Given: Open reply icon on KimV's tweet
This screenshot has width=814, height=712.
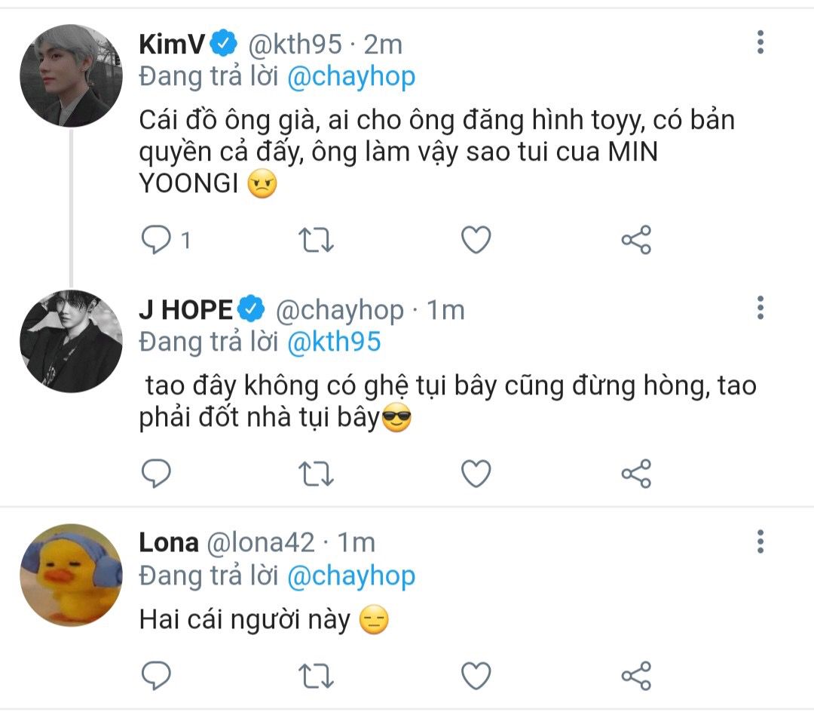Looking at the screenshot, I should tap(156, 240).
